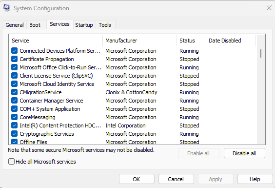The width and height of the screenshot is (275, 188).
Task: Click the Offline Files service name
Action: (33, 142)
